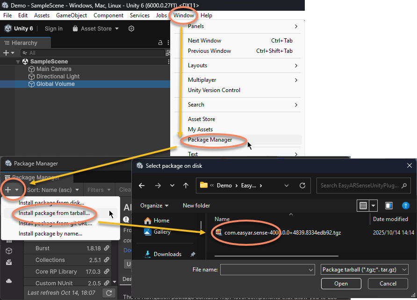Screen dimensions: 417x300
Task: Click the Open button in the file dialog
Action: 341,284
